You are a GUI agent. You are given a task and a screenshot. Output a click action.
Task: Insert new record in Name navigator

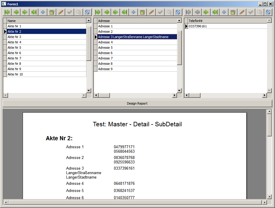pos(43,12)
